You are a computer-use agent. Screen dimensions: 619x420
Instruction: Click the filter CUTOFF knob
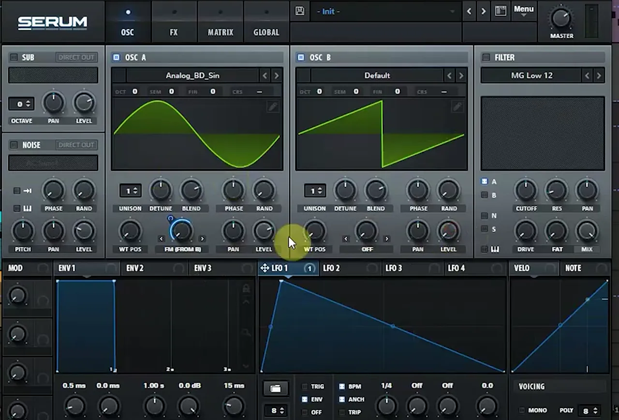click(x=526, y=190)
